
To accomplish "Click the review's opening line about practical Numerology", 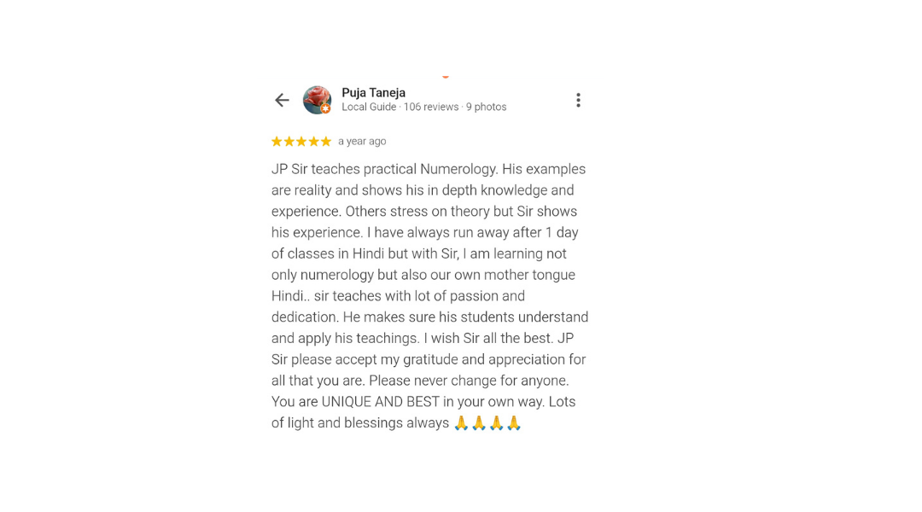I will (x=429, y=169).
